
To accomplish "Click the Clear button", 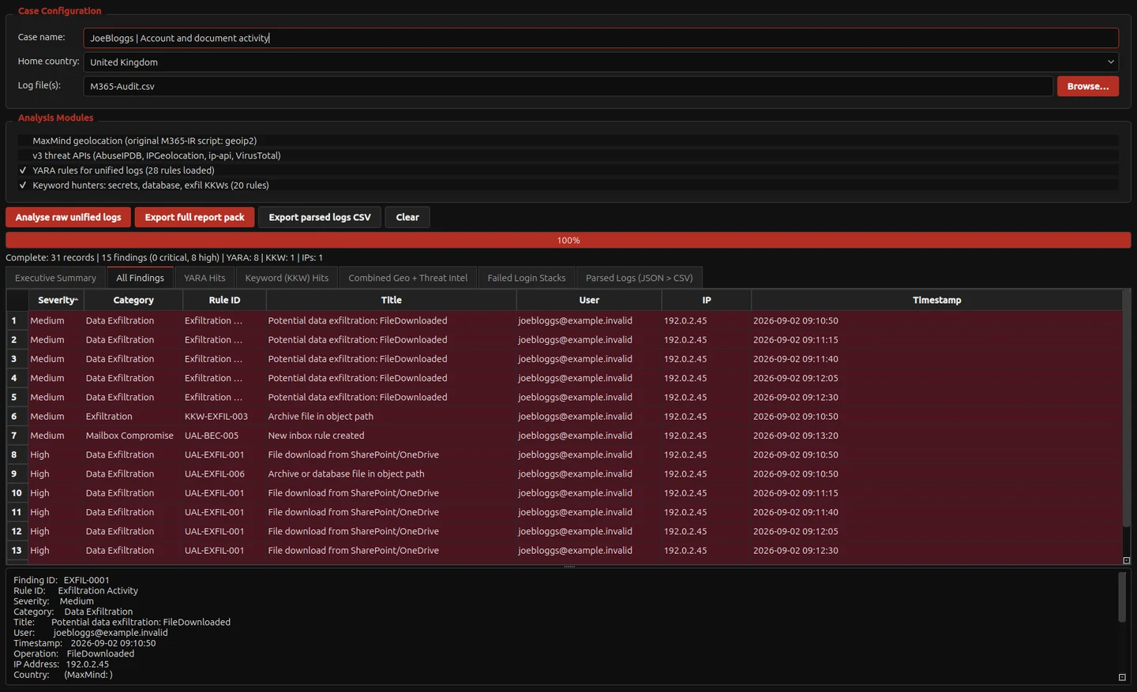I will [x=407, y=217].
